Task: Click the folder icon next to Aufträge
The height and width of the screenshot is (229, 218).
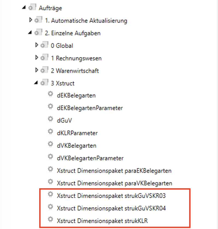Action: 31,8
